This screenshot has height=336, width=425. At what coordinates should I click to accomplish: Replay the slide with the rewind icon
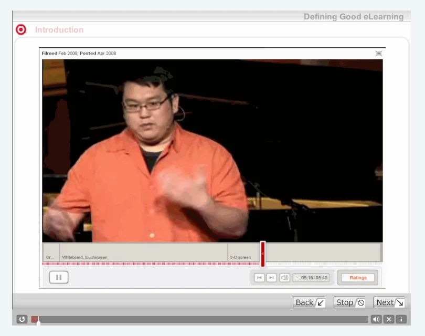tap(22, 319)
